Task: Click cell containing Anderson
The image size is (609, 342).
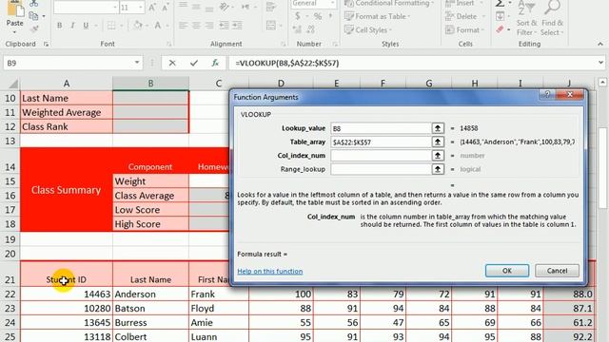Action: (150, 294)
